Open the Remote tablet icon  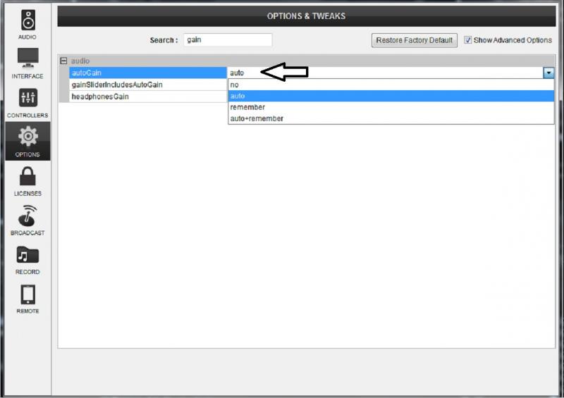[x=27, y=294]
